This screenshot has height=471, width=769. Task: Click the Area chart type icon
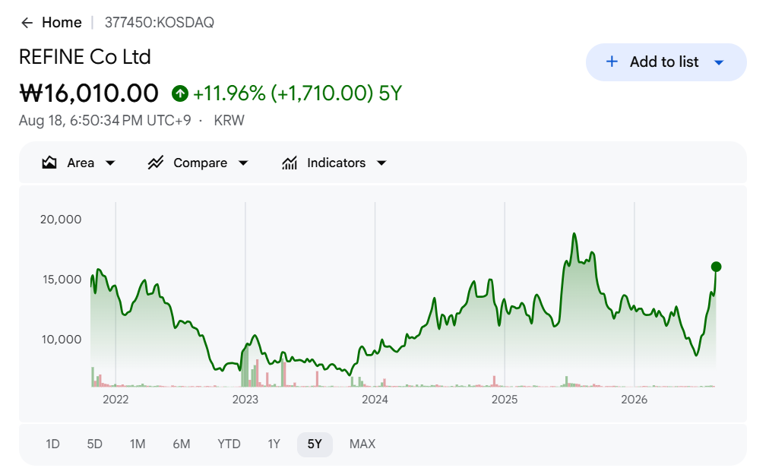pos(49,163)
